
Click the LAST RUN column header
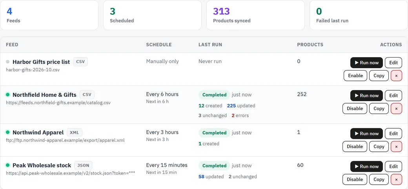coord(210,45)
